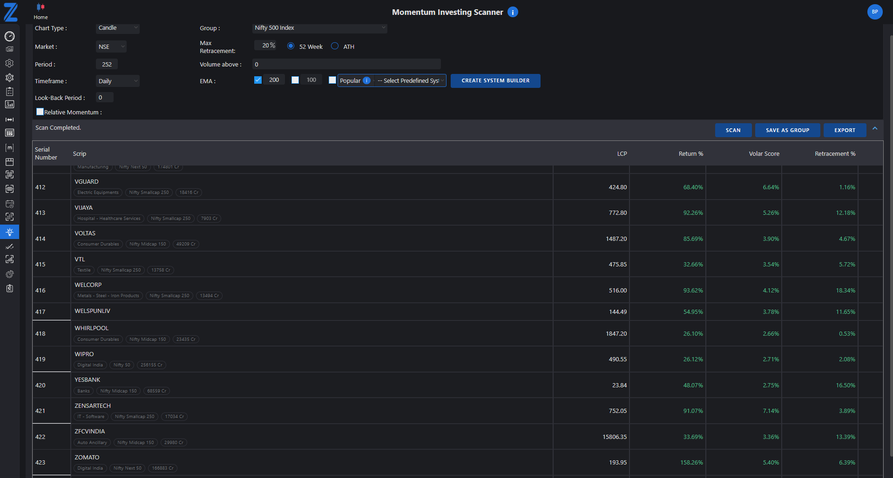Open the line scan sidebar icon
This screenshot has width=893, height=478.
point(9,189)
